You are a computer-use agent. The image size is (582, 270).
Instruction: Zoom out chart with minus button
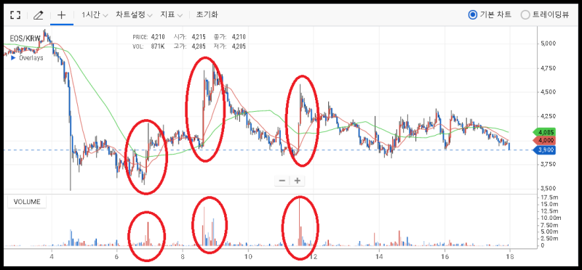coord(282,181)
